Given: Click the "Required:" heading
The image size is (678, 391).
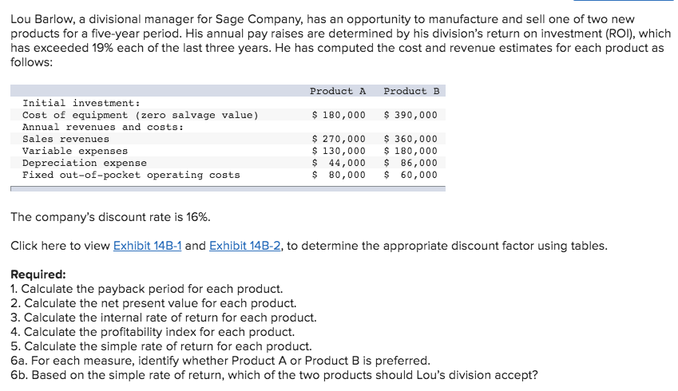Looking at the screenshot, I should click(x=38, y=274).
